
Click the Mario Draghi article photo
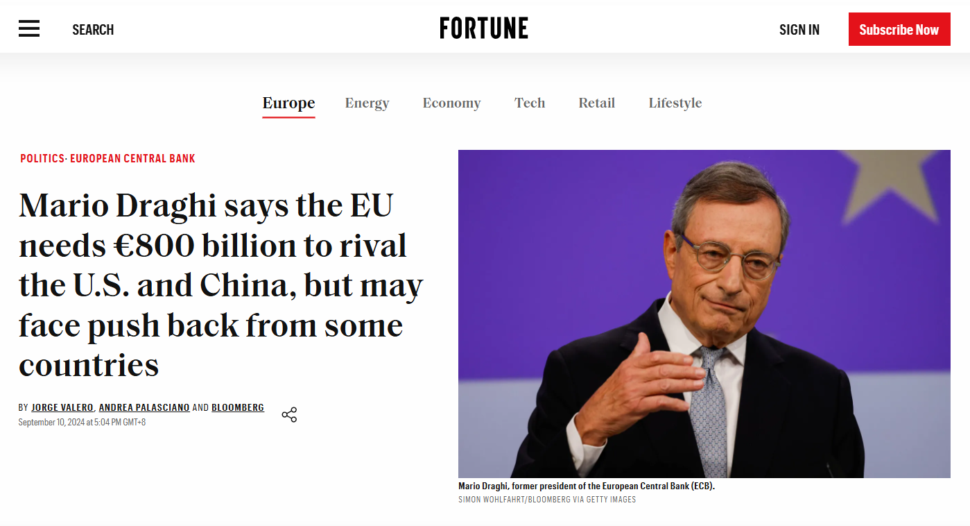[704, 314]
